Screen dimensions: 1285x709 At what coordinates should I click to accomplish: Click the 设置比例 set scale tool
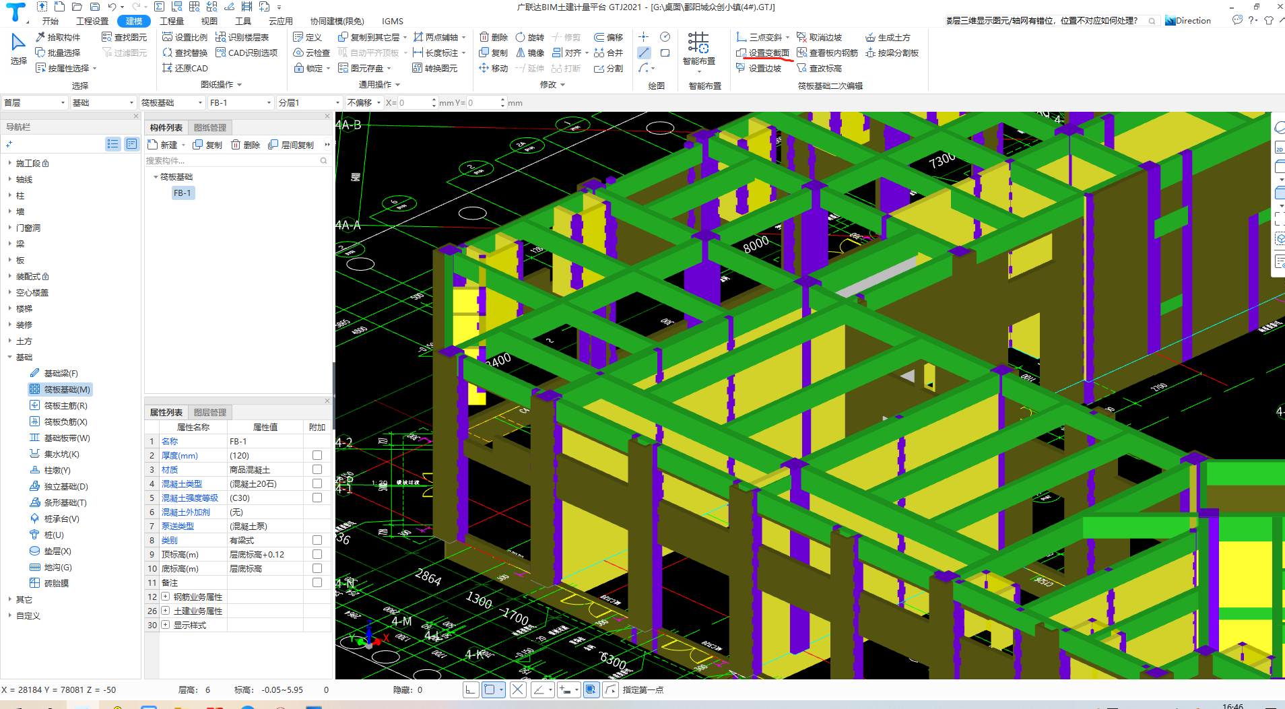click(185, 37)
